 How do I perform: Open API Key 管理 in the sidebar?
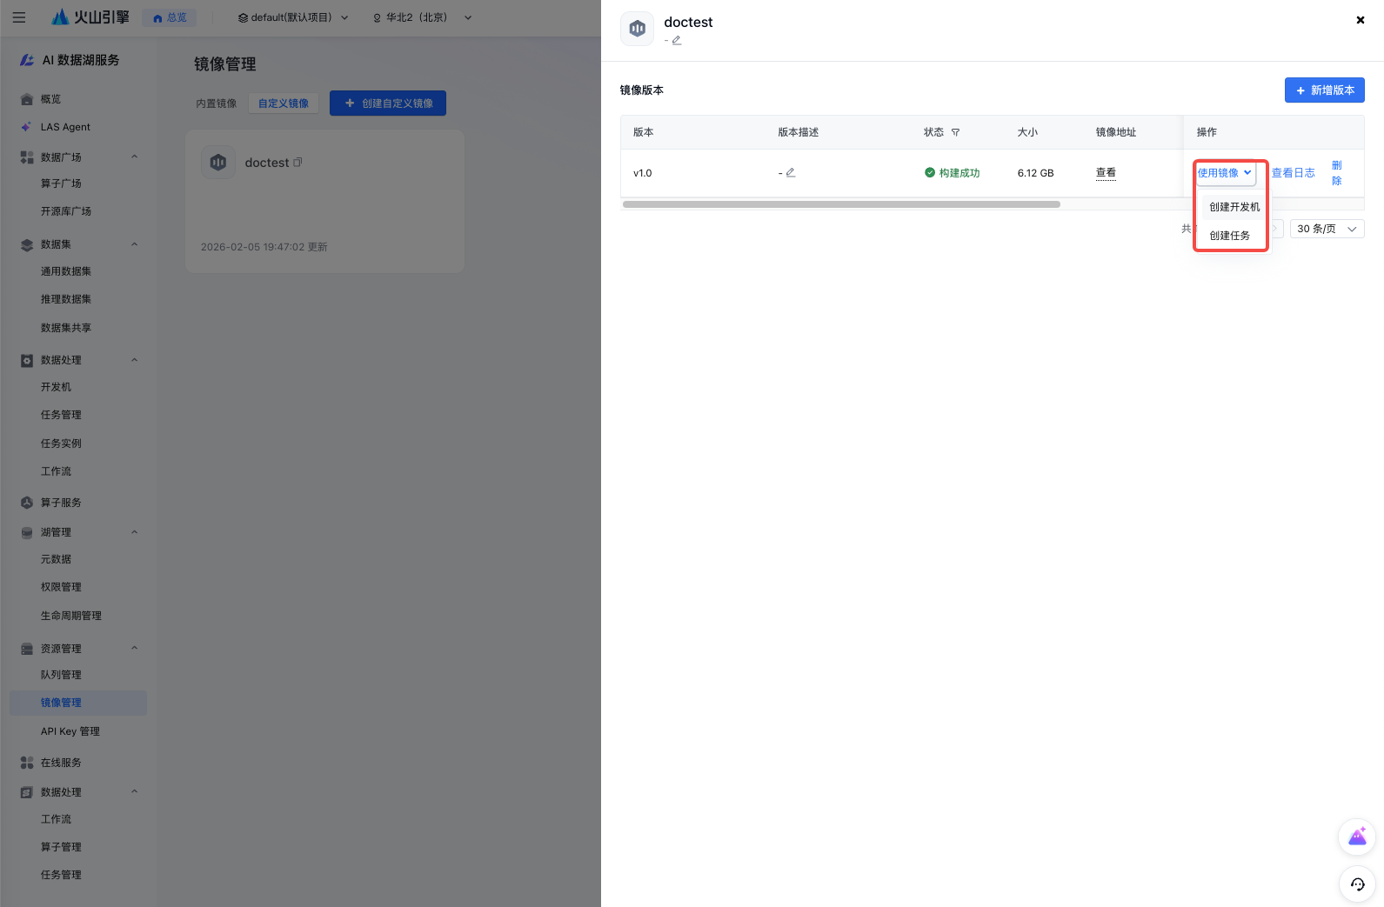coord(70,731)
